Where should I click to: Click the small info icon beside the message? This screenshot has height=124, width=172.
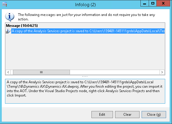8,31
